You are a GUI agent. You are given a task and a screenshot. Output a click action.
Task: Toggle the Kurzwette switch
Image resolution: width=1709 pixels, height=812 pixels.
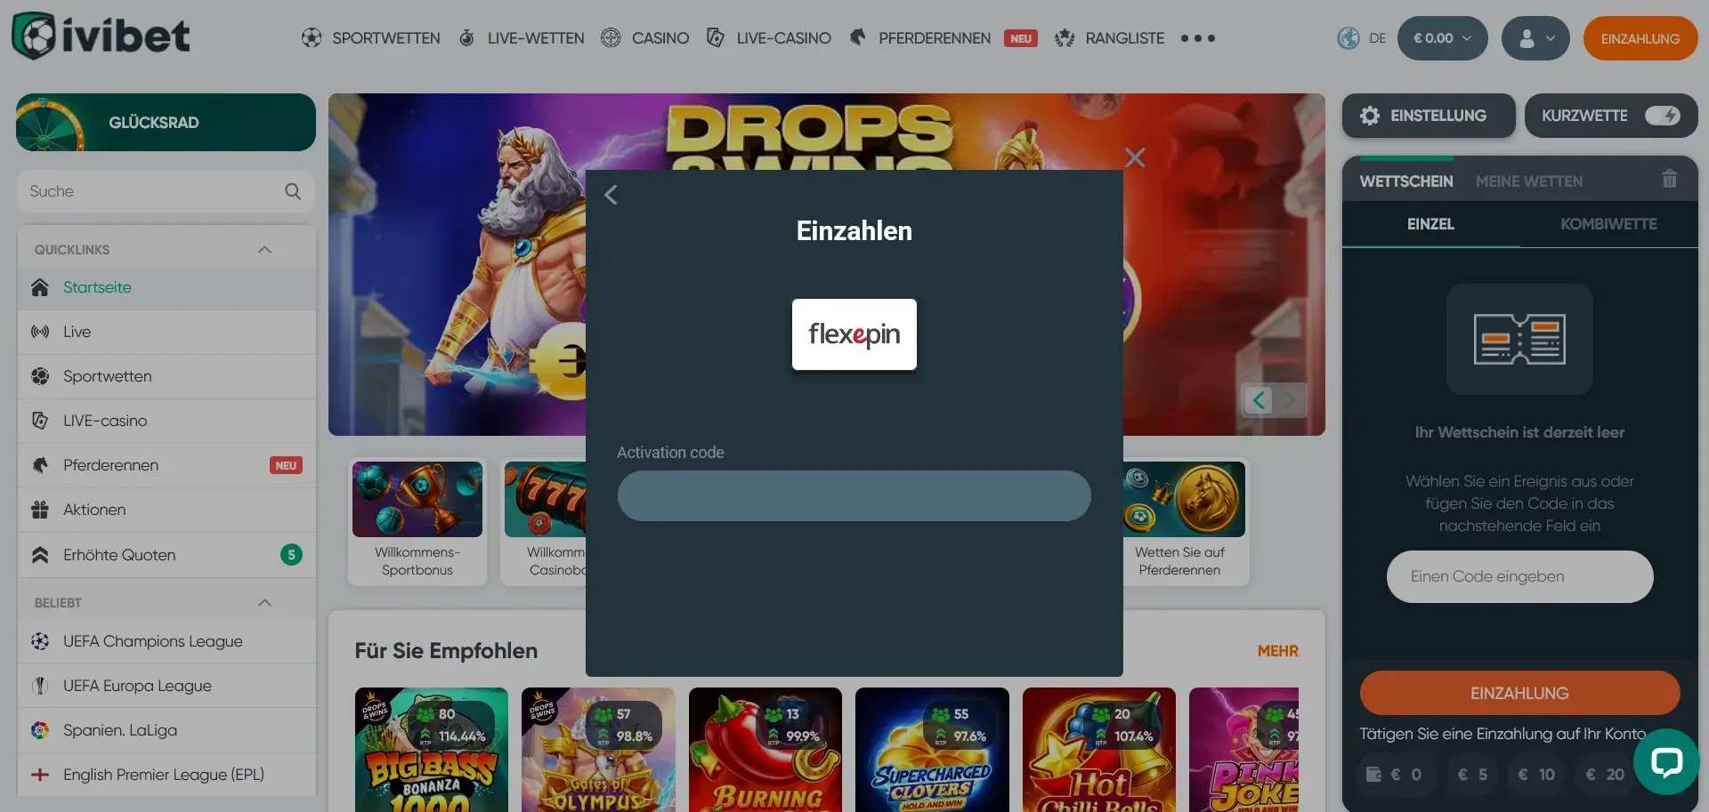tap(1663, 116)
